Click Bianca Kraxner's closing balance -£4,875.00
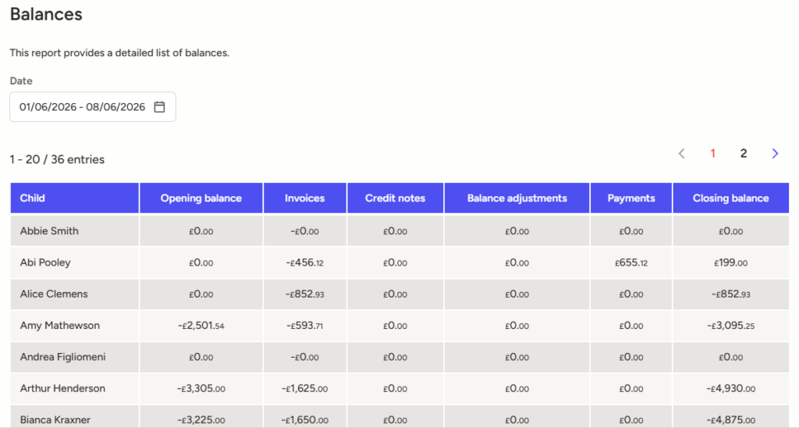 730,420
